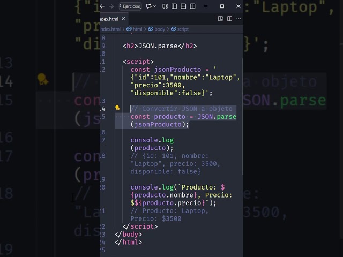Click the console.log on line 17
This screenshot has width=343, height=257.
click(x=152, y=140)
